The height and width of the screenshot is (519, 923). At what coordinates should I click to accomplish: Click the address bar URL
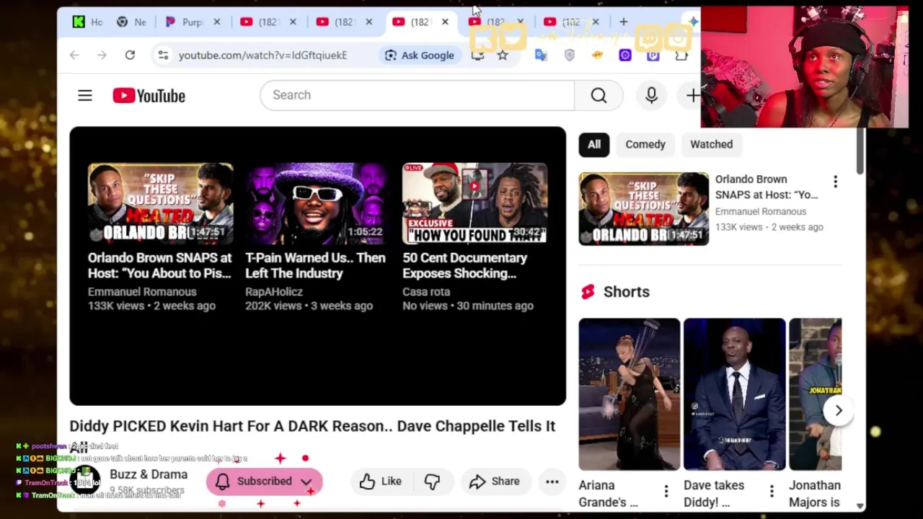pos(262,55)
